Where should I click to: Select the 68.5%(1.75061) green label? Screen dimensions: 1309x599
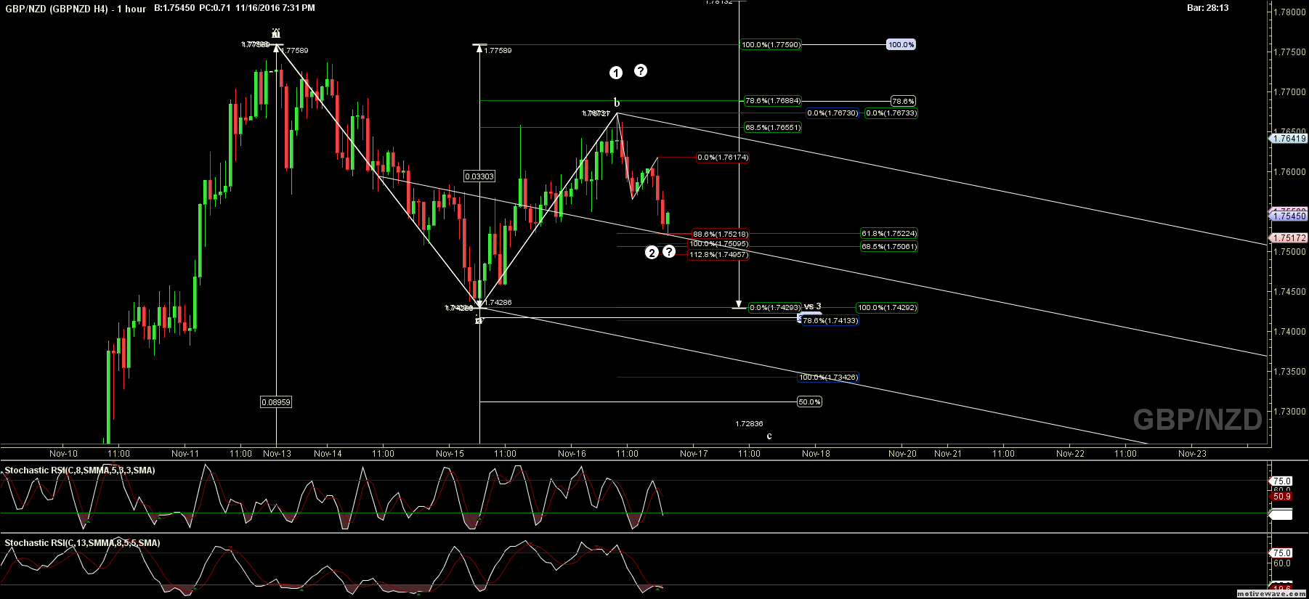[889, 247]
